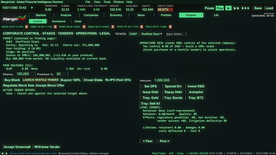This screenshot has width=276, height=155.
Task: Focus the type ticker input field
Action: (x=176, y=34)
